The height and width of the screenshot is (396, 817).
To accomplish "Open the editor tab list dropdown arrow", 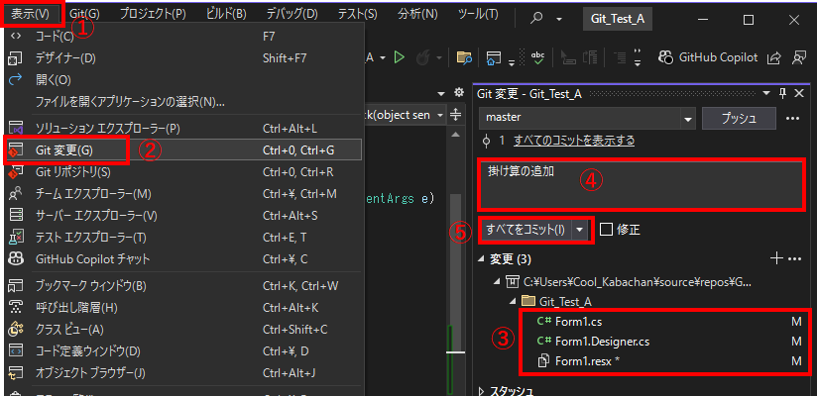I will click(442, 94).
